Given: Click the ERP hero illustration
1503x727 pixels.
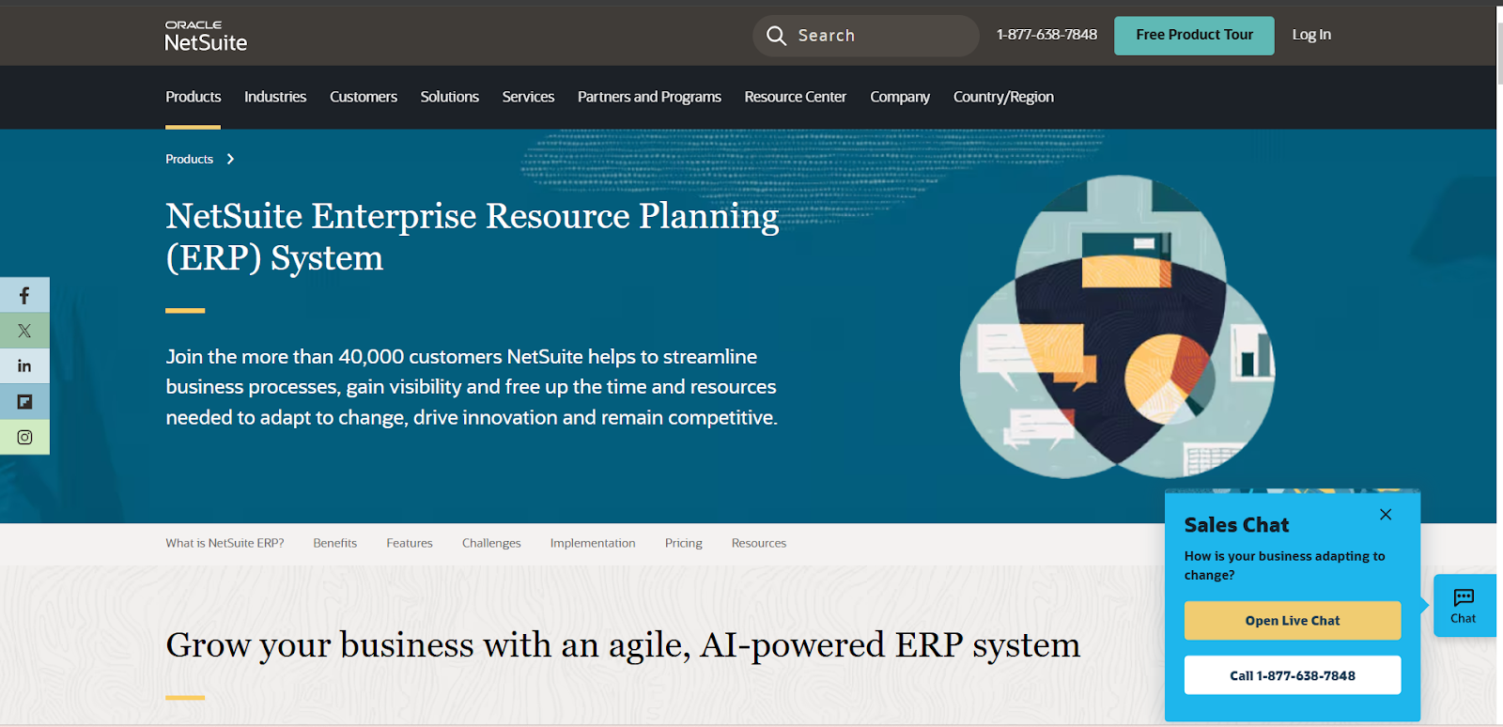Looking at the screenshot, I should [x=1118, y=327].
